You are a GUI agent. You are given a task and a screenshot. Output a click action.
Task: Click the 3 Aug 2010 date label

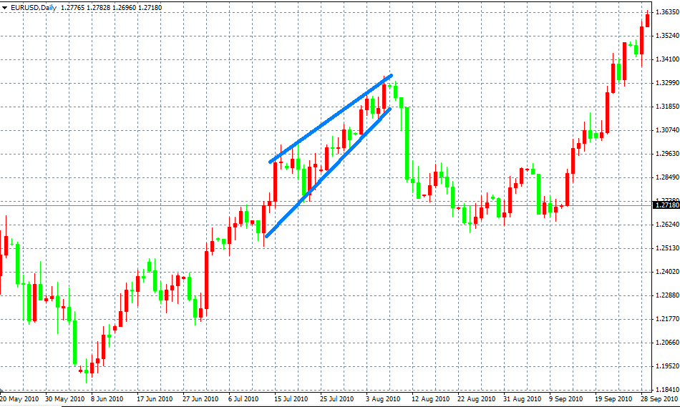pyautogui.click(x=384, y=398)
